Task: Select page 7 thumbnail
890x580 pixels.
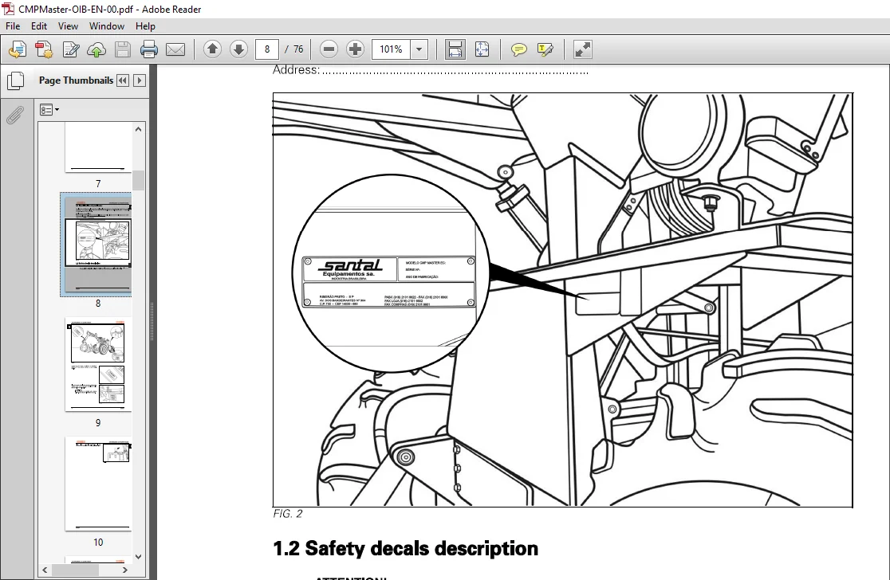Action: pos(98,147)
